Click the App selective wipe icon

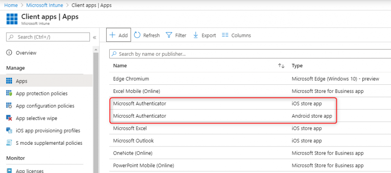point(9,118)
